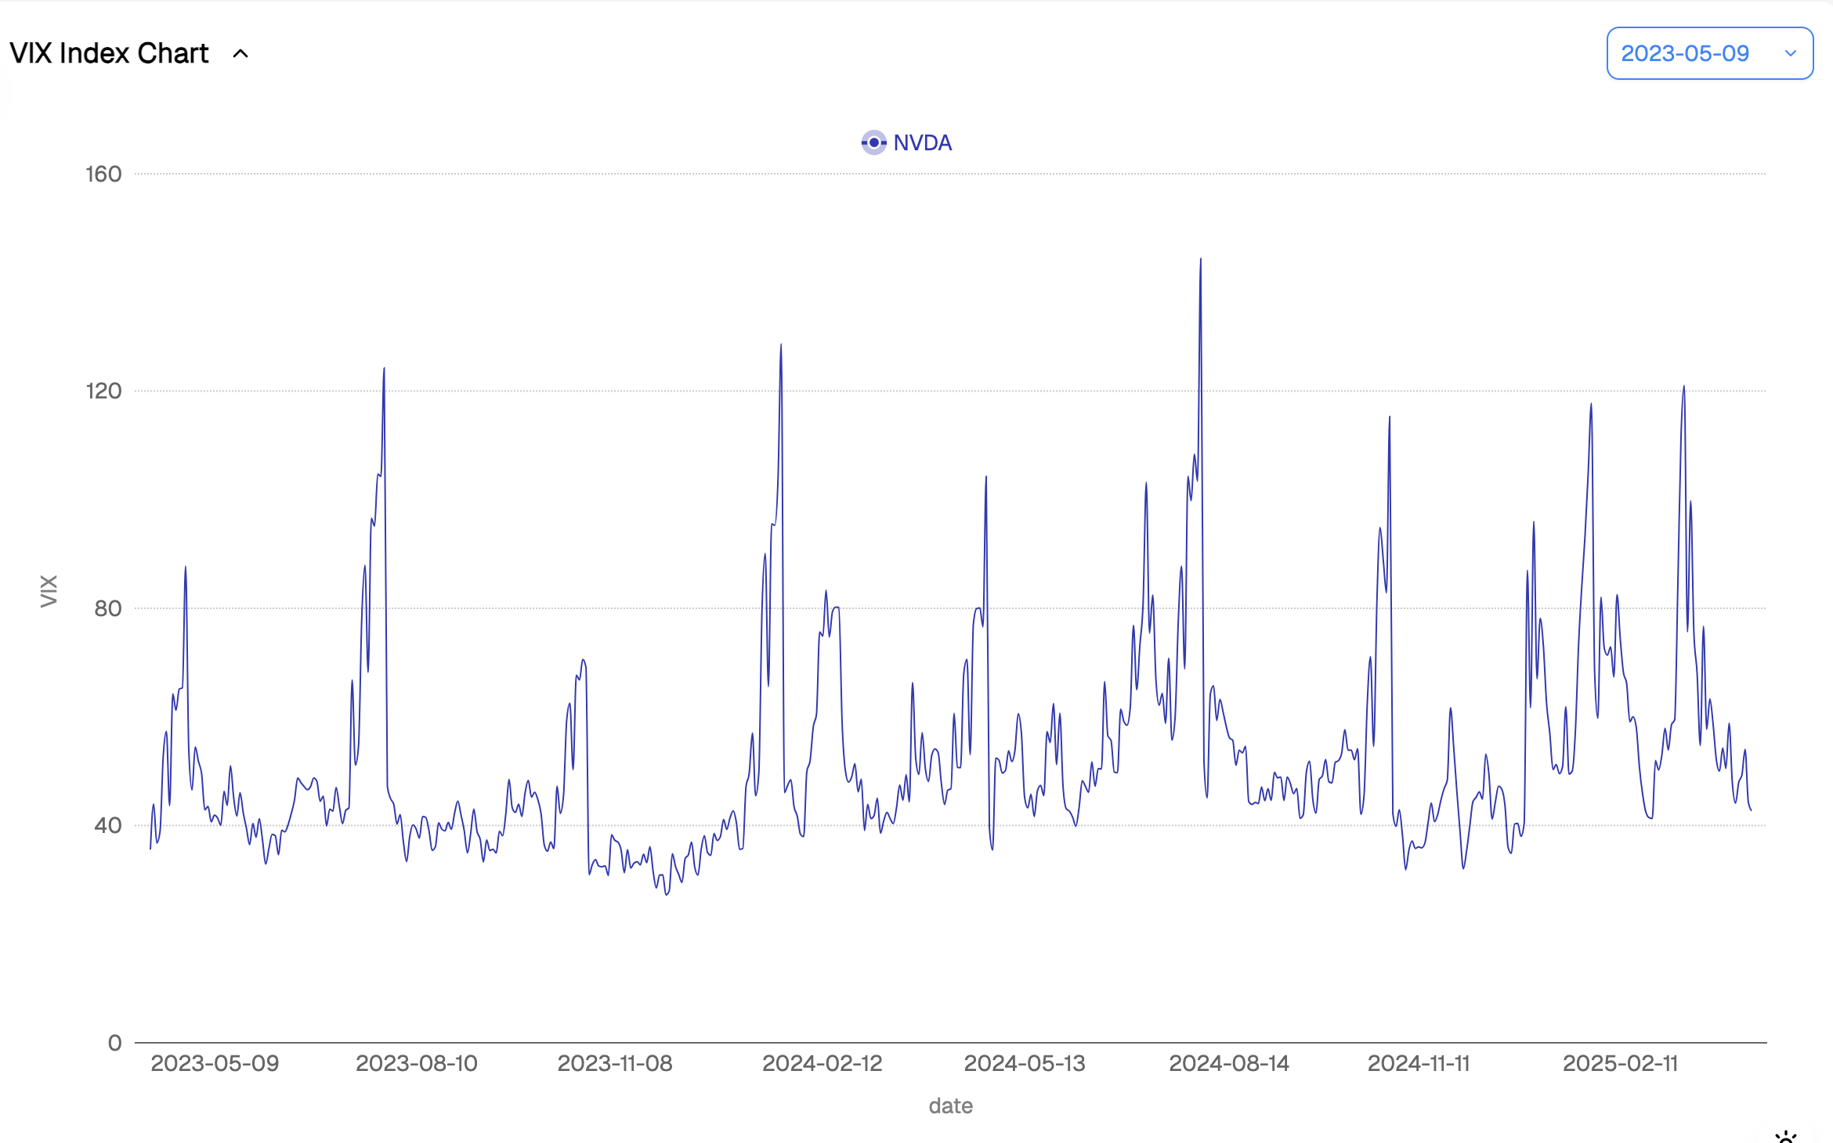
Task: Open the 2023-05-09 date dropdown
Action: (x=1684, y=53)
